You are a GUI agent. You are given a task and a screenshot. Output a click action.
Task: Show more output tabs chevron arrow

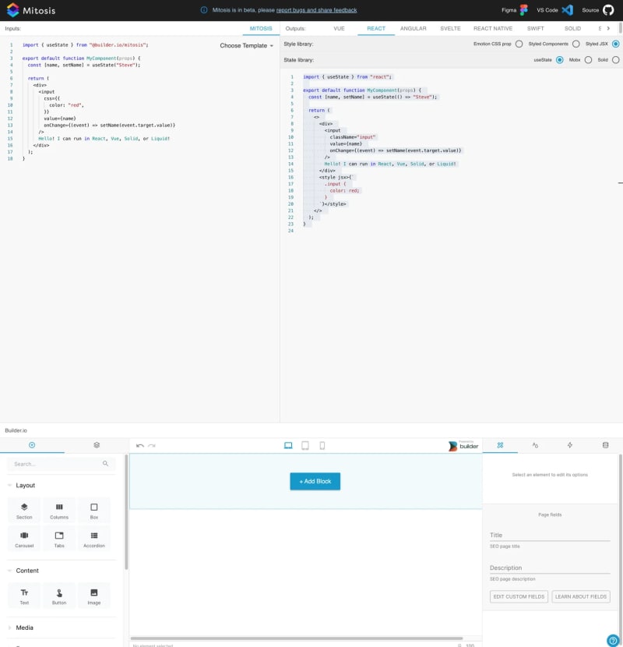[608, 29]
